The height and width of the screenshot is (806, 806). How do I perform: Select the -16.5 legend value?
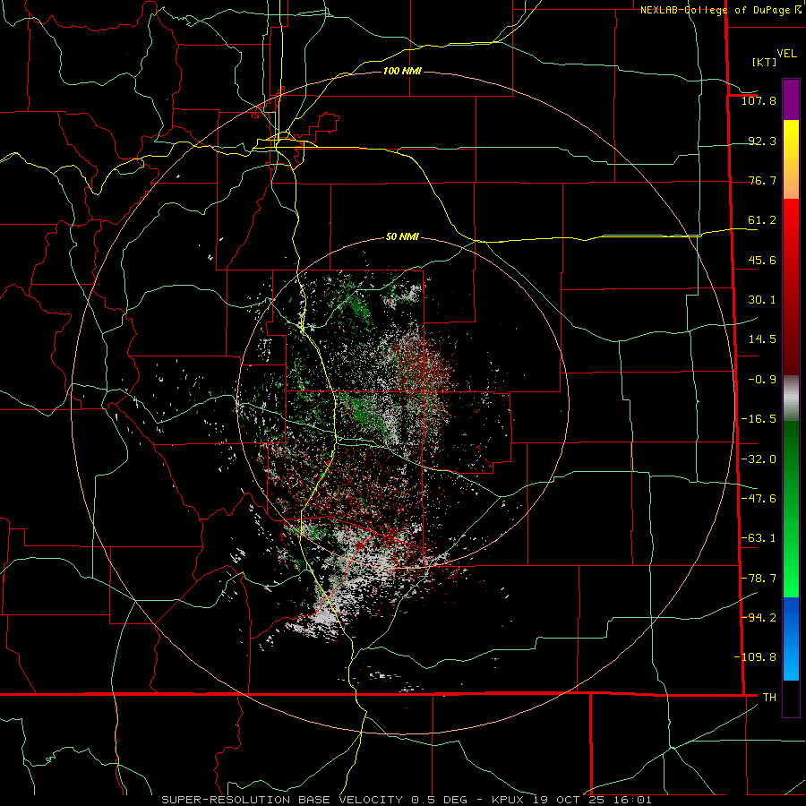(759, 419)
